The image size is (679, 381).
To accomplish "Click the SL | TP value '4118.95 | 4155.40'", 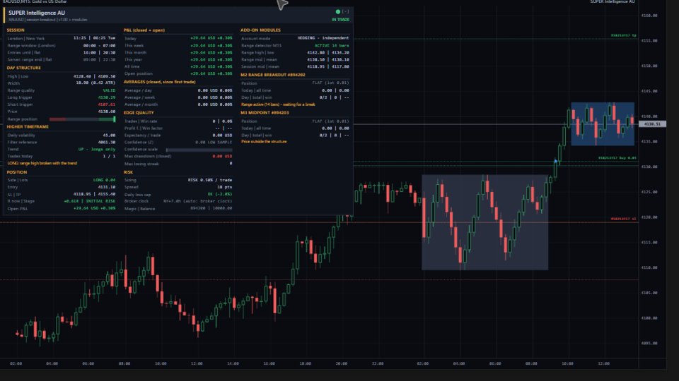I will [94, 195].
